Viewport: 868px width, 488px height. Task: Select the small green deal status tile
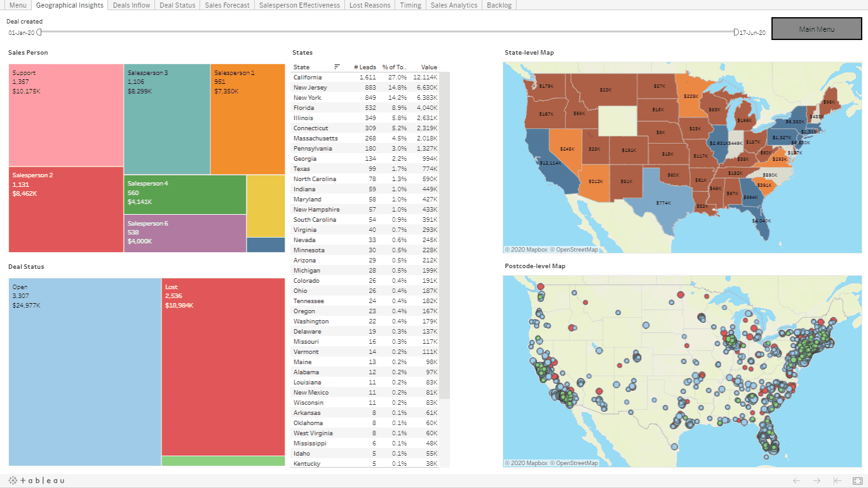(223, 461)
